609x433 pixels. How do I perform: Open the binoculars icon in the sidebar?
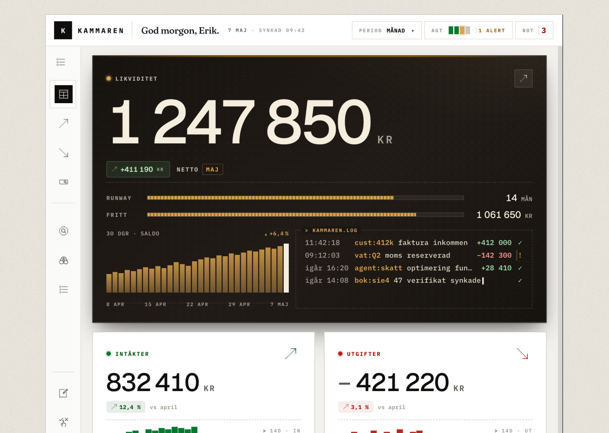pyautogui.click(x=63, y=260)
